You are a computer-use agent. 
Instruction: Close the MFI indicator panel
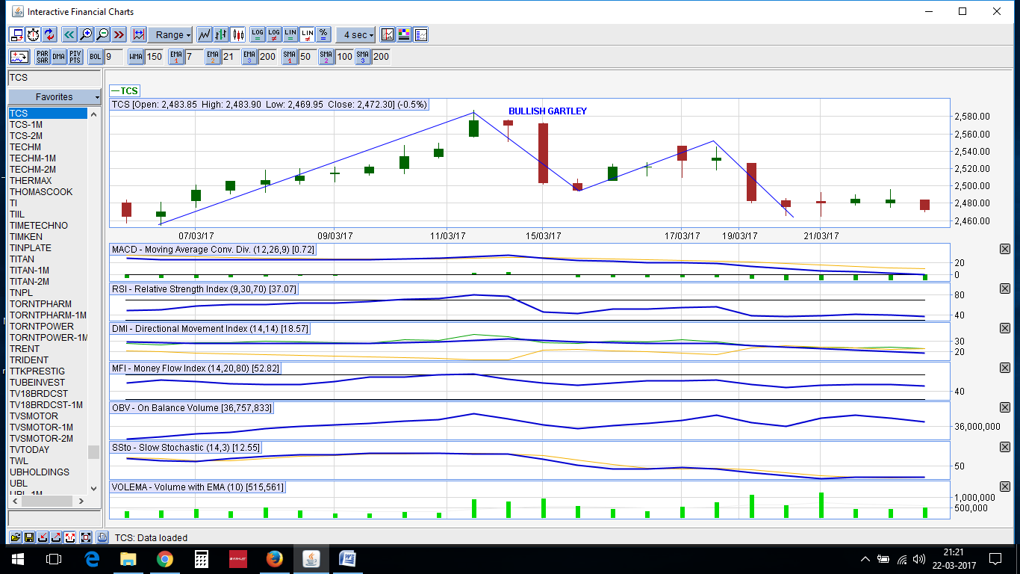click(x=1004, y=368)
